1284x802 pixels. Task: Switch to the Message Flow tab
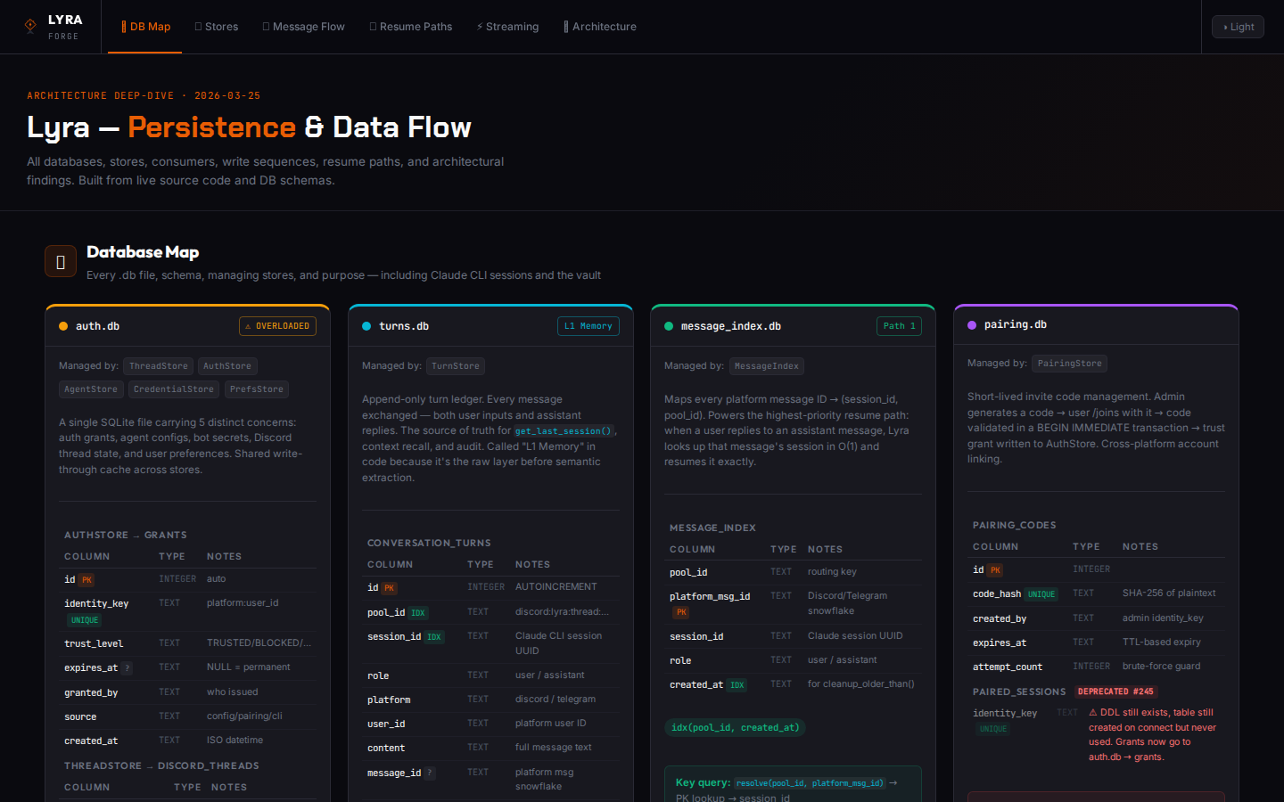click(303, 27)
